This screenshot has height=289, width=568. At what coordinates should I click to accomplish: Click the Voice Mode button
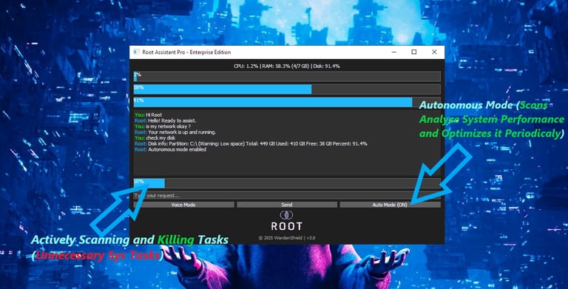[x=183, y=205]
